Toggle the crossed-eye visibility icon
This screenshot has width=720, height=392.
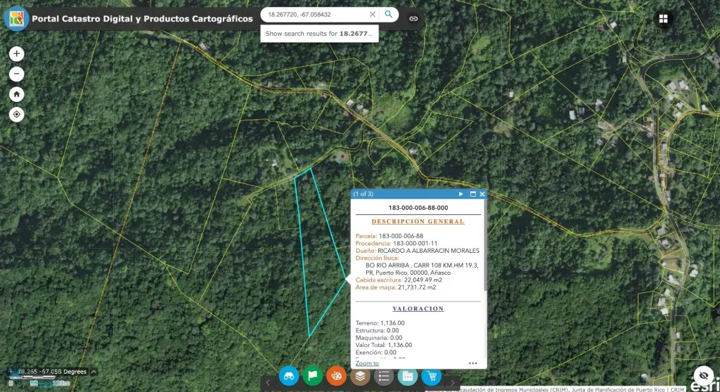coord(703,376)
